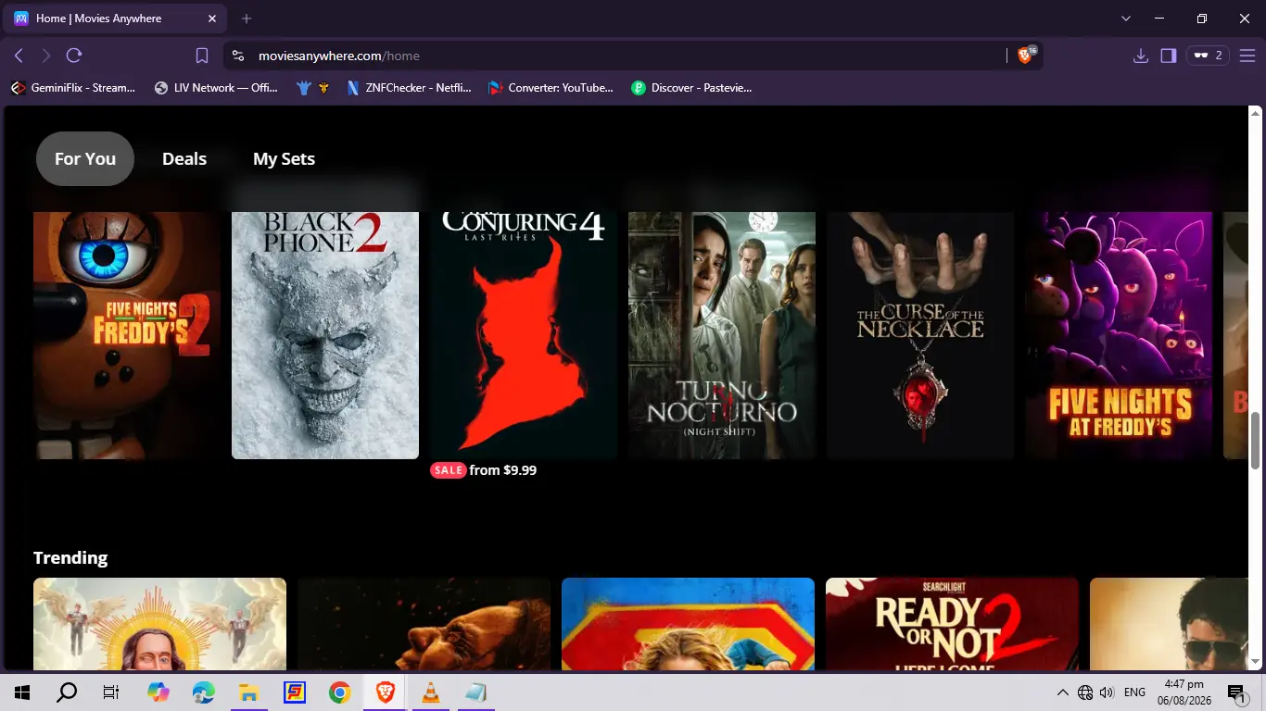Toggle the browser sidebar panel
The width and height of the screenshot is (1266, 711).
1168,56
